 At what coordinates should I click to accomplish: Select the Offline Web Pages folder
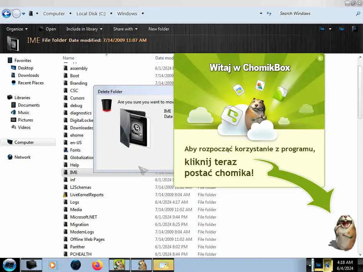pyautogui.click(x=87, y=239)
